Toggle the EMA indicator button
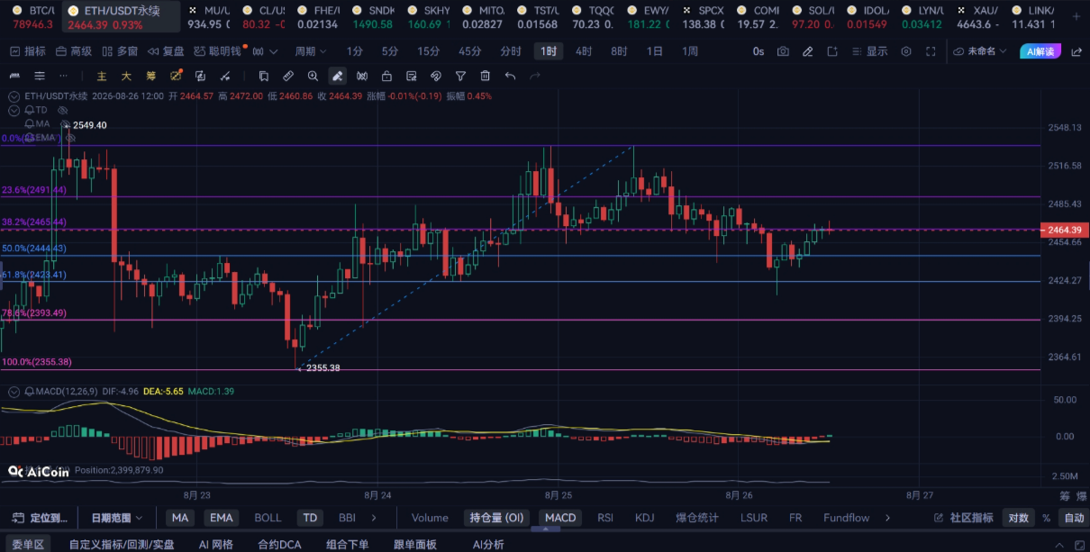Viewport: 1090px width, 552px height. tap(221, 518)
